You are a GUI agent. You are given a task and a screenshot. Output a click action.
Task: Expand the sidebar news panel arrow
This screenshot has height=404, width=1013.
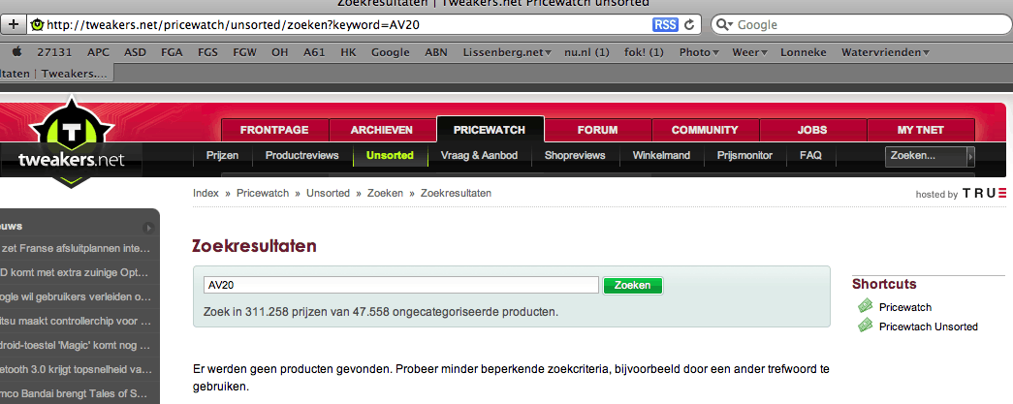149,227
